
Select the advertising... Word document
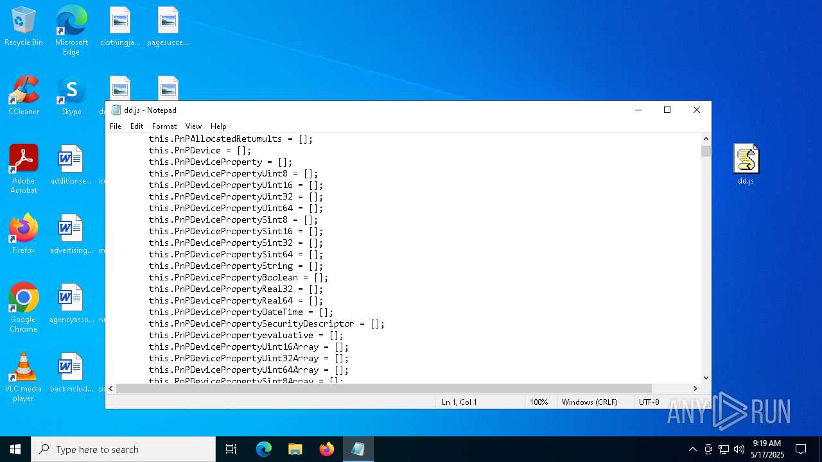[71, 235]
